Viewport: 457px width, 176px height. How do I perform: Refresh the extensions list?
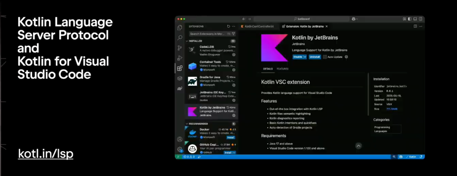(x=228, y=26)
